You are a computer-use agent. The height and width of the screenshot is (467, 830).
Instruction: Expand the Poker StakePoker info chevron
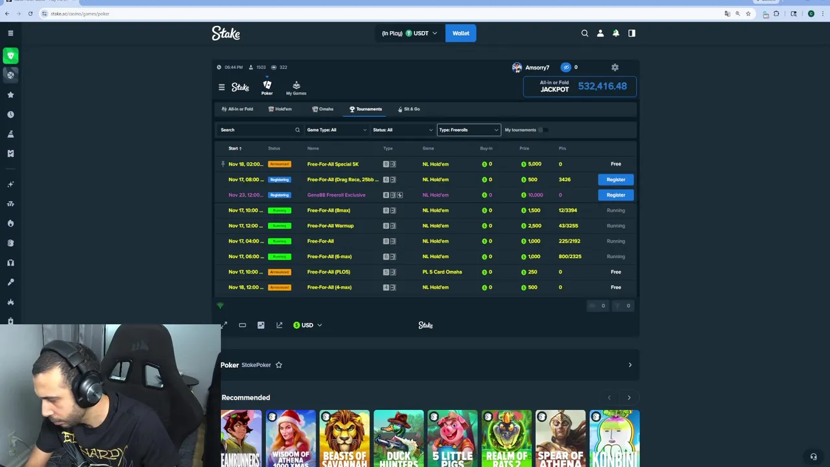click(630, 365)
